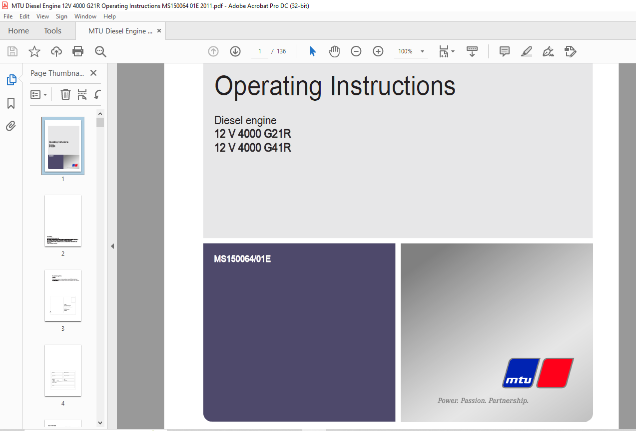Click thumbnails panel scroll down arrow
The width and height of the screenshot is (636, 431).
tap(100, 423)
